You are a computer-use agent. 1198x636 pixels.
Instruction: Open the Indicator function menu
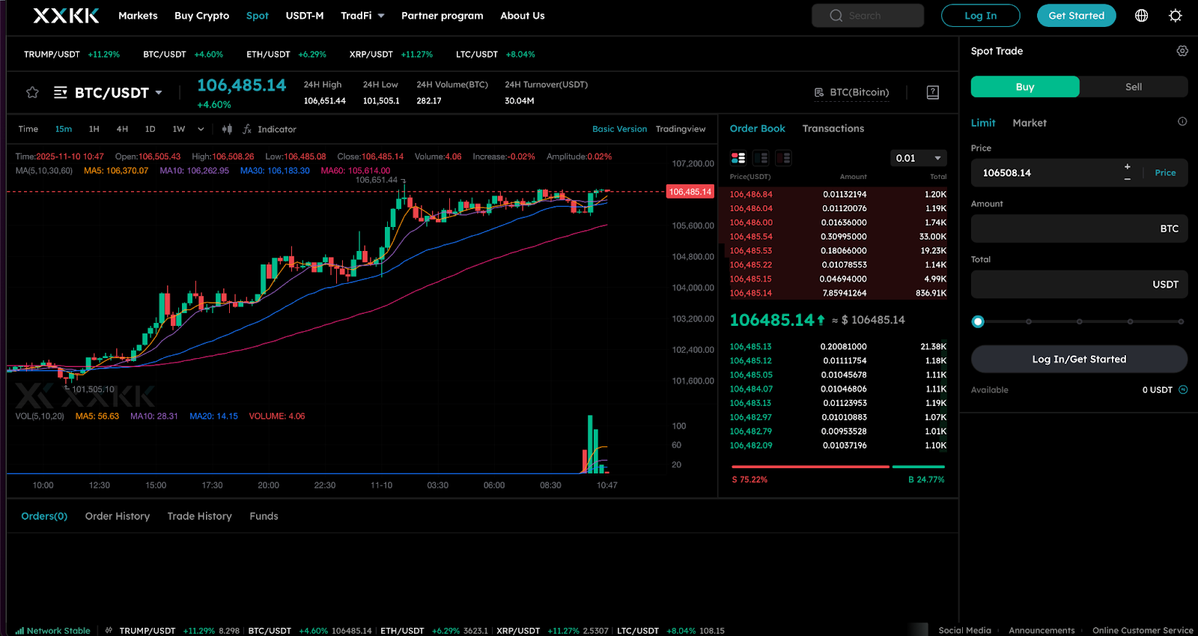point(270,129)
